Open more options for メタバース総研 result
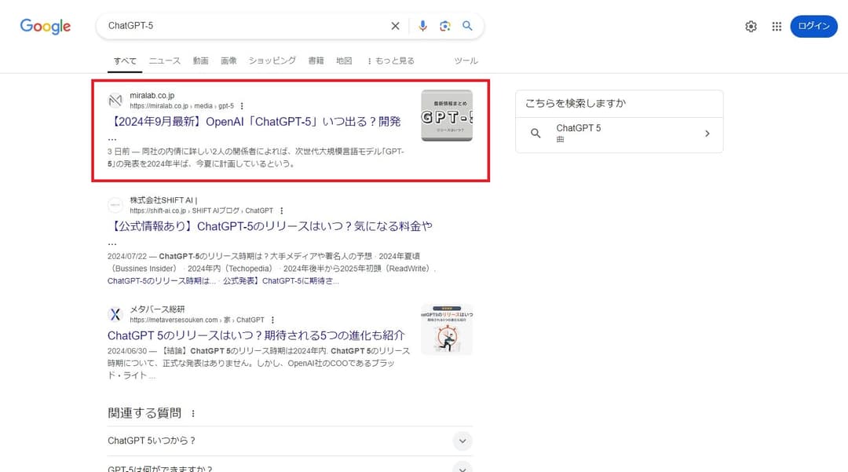This screenshot has height=472, width=848. [x=272, y=320]
